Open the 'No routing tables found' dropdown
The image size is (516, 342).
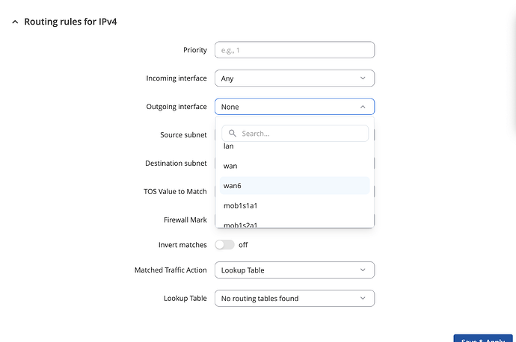pos(294,298)
